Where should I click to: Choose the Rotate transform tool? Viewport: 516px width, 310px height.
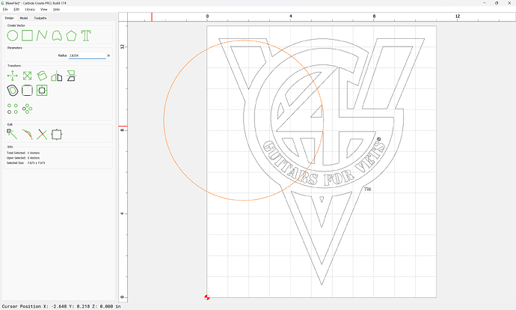42,76
